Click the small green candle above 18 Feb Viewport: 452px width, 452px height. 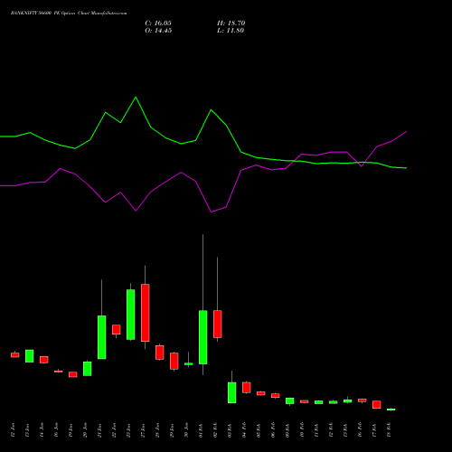click(391, 410)
